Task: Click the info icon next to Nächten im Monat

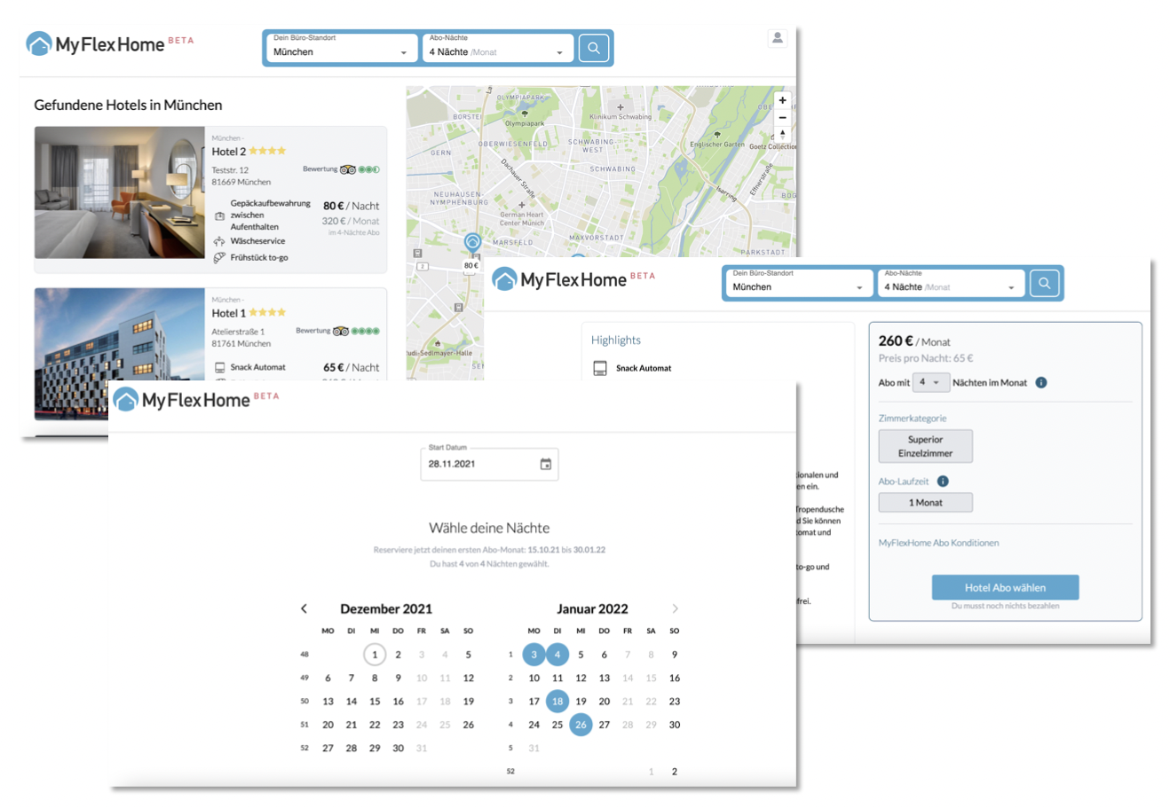Action: pyautogui.click(x=1041, y=382)
